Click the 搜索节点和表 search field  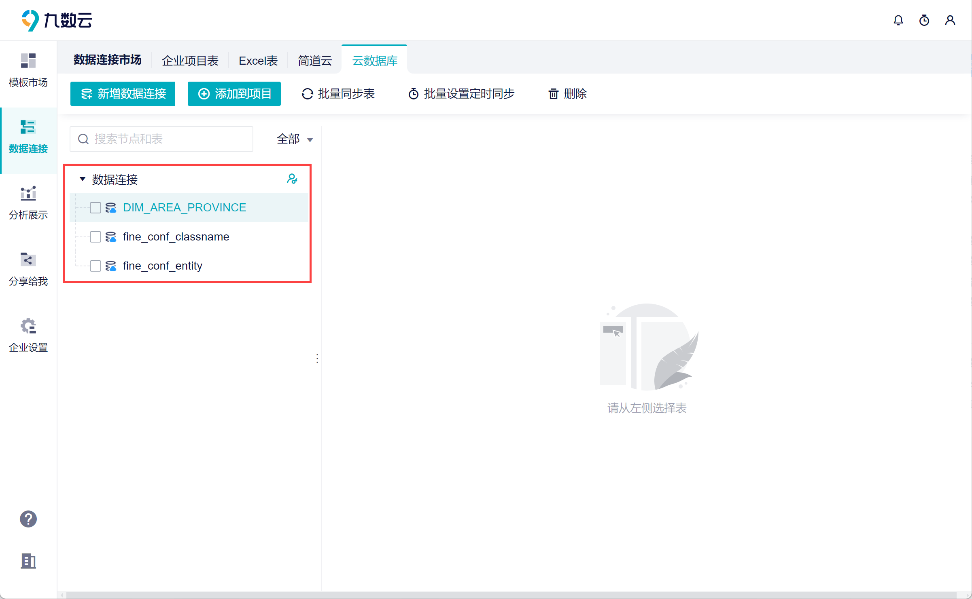pos(162,139)
